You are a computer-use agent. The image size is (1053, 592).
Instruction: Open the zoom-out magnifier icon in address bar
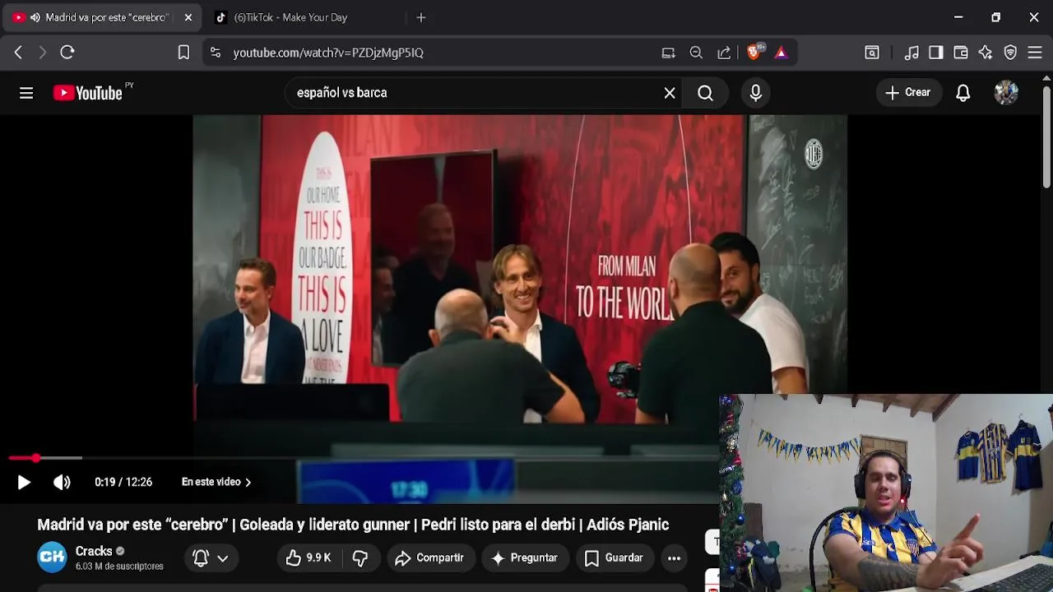(696, 53)
